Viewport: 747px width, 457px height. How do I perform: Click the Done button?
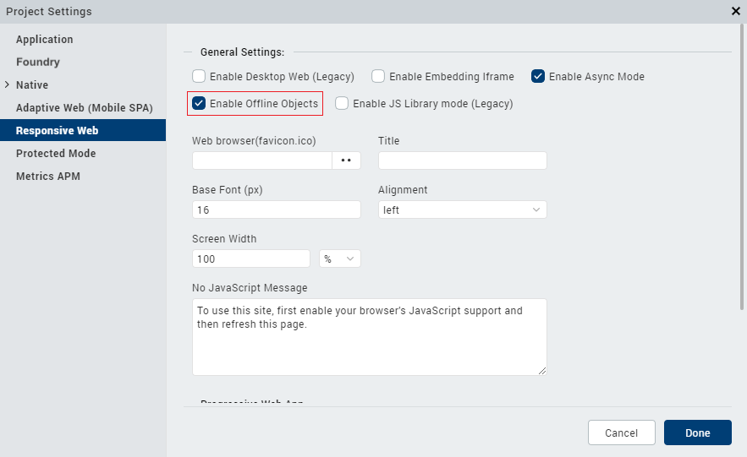697,433
